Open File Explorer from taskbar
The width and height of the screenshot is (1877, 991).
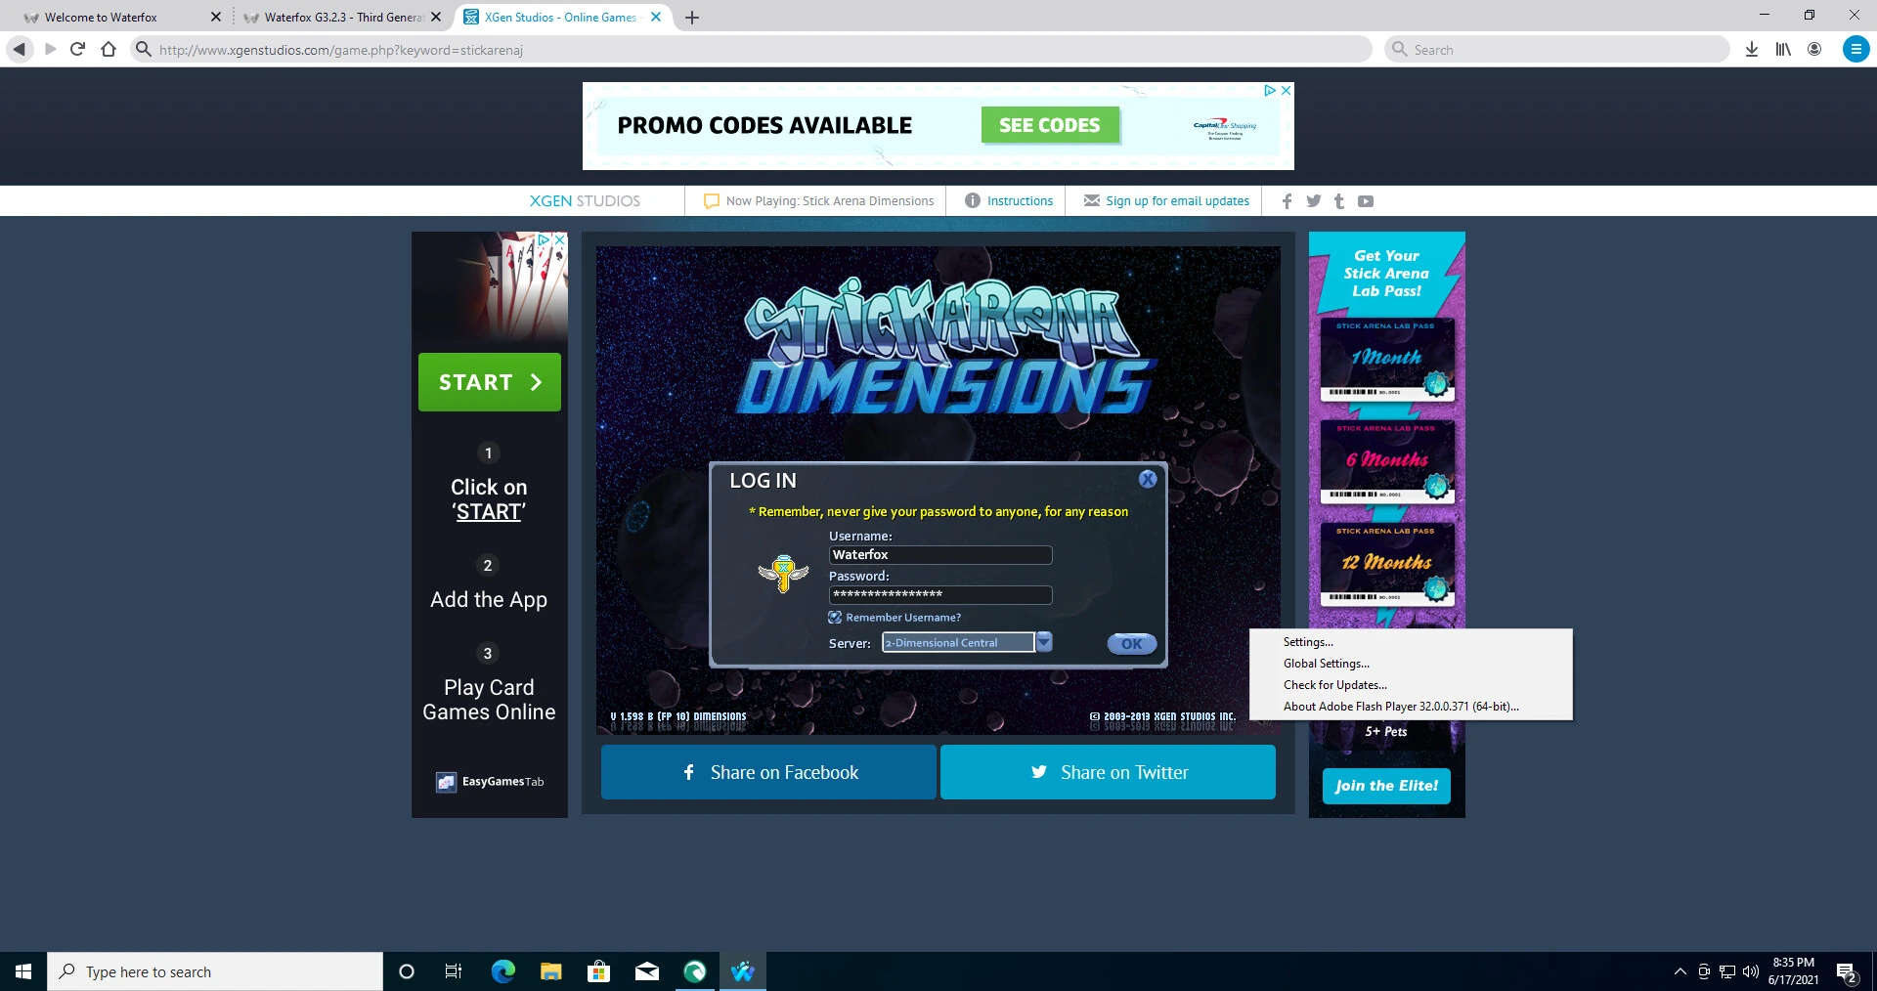tap(551, 971)
